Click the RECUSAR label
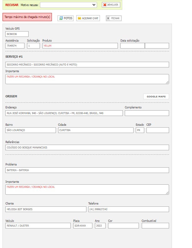This screenshot has width=192, height=248. tap(12, 5)
